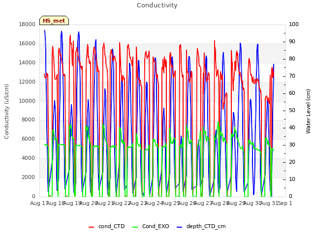Viewport: 315px width, 236px height.
Task: Click the 8000 left axis tick label
Action: [29, 120]
